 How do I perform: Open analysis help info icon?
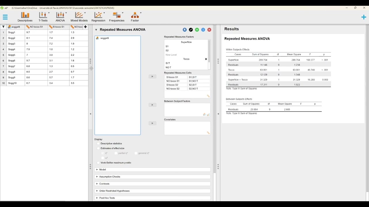tap(203, 30)
